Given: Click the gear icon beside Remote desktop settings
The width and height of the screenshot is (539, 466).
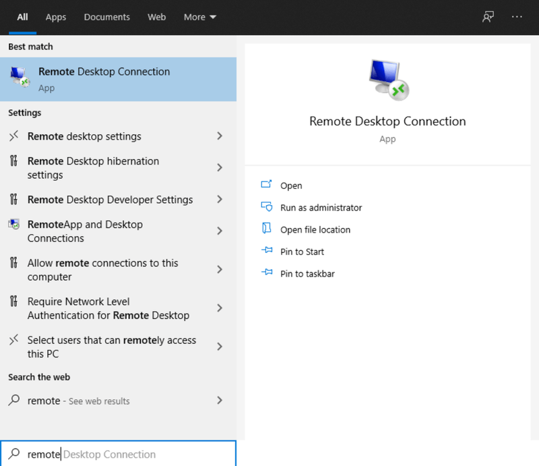Looking at the screenshot, I should (x=13, y=136).
